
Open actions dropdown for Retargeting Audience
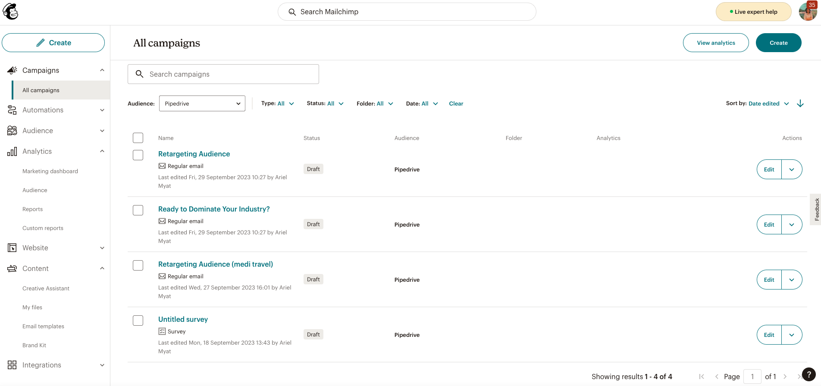click(x=792, y=169)
